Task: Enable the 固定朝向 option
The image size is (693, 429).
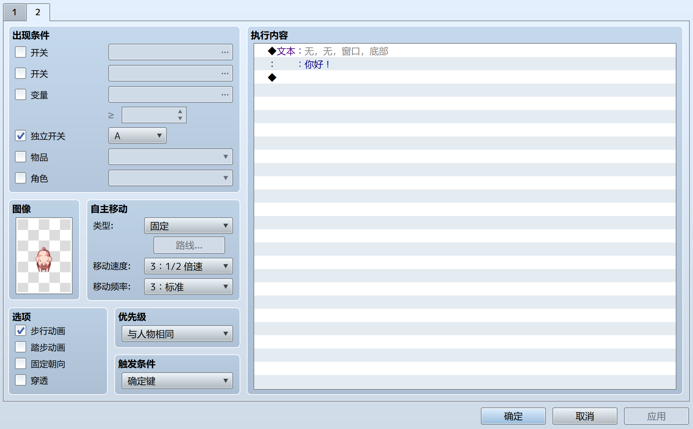Action: pos(21,363)
